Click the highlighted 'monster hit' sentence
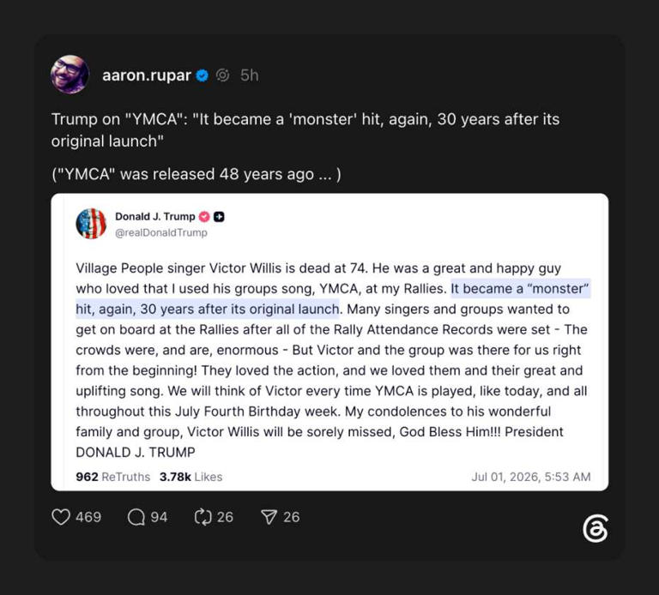 click(333, 298)
